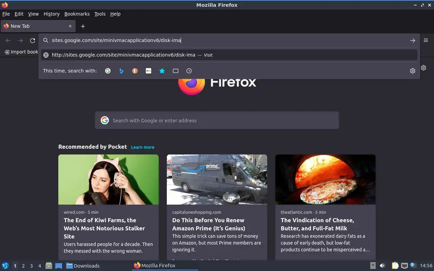Switch to workspace 1
This screenshot has height=271, width=434.
[15, 266]
